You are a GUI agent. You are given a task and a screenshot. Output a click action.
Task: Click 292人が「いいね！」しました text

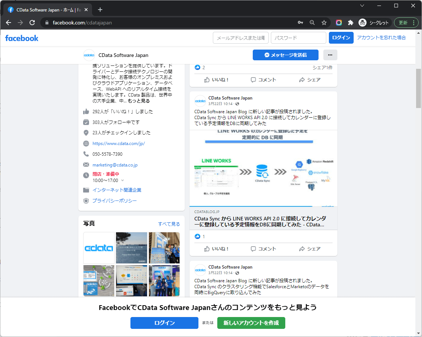click(123, 111)
